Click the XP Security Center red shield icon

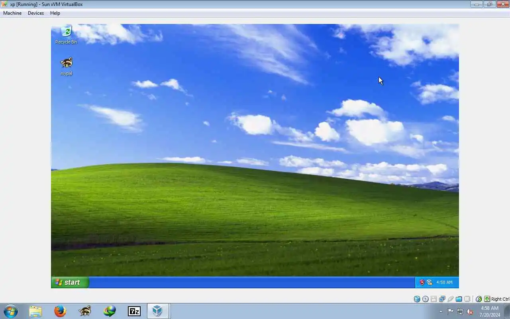click(x=422, y=282)
